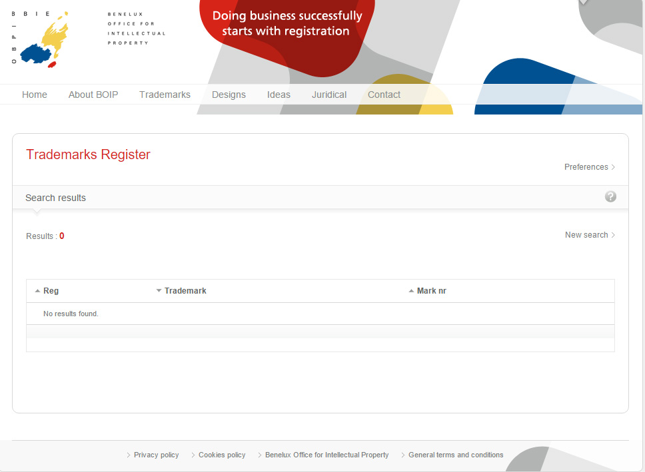
Task: Sort by Mark nr column arrow
Action: pos(411,291)
